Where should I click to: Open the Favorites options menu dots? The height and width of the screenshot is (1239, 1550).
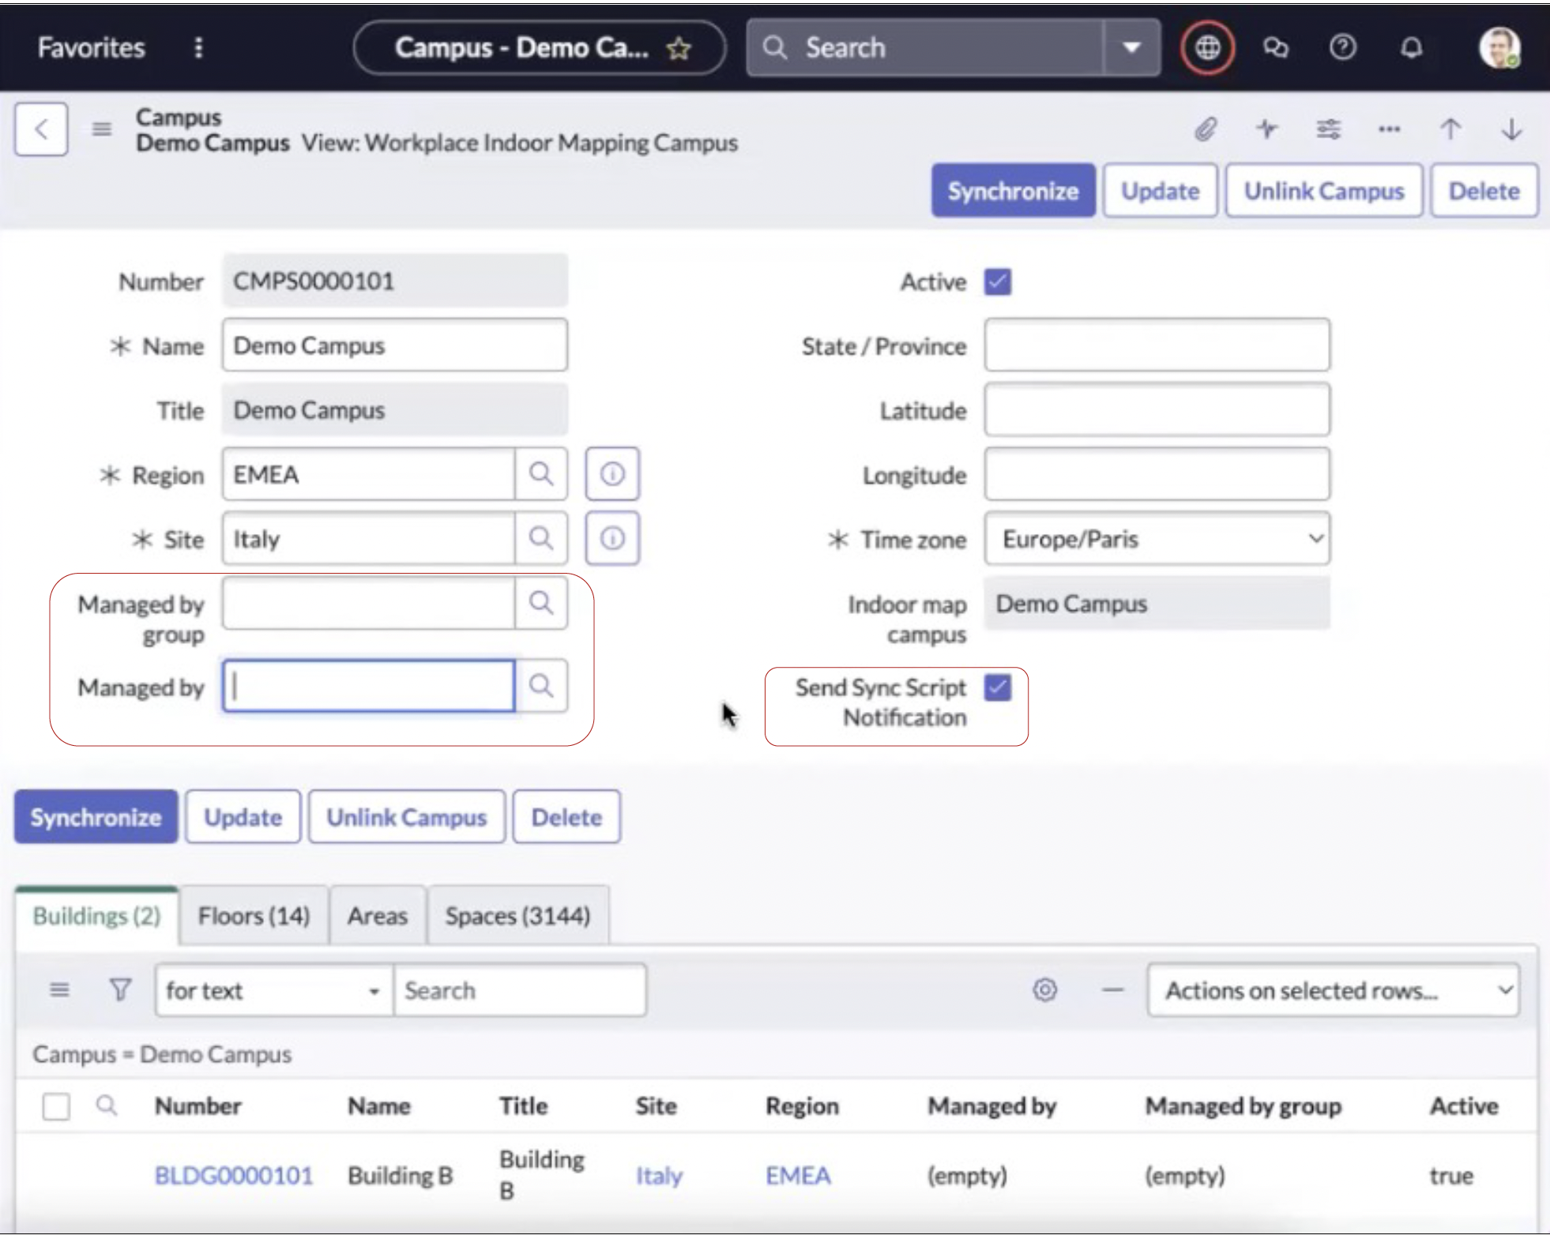tap(198, 47)
